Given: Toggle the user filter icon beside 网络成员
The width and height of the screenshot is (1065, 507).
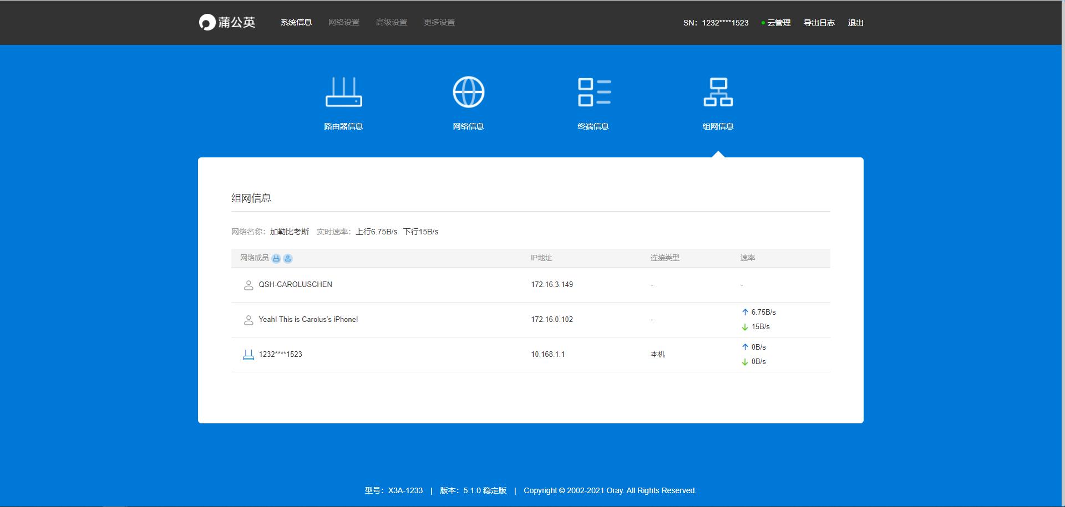Looking at the screenshot, I should click(x=288, y=258).
